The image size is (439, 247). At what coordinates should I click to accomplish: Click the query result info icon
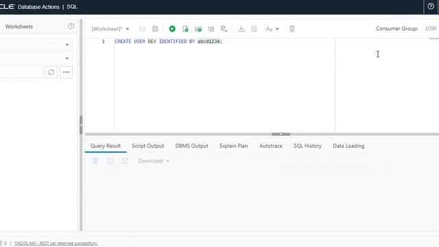point(110,161)
